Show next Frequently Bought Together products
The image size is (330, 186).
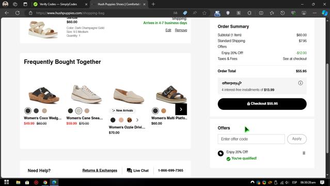[x=181, y=109]
